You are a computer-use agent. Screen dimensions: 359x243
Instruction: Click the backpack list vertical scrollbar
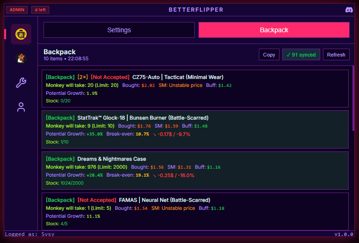[x=353, y=98]
